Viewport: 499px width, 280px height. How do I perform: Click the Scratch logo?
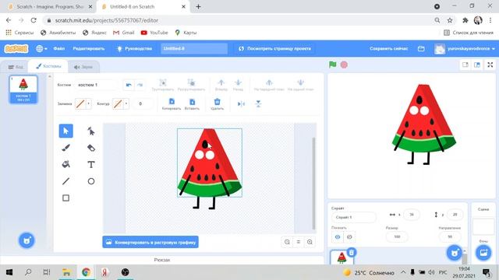(x=16, y=48)
